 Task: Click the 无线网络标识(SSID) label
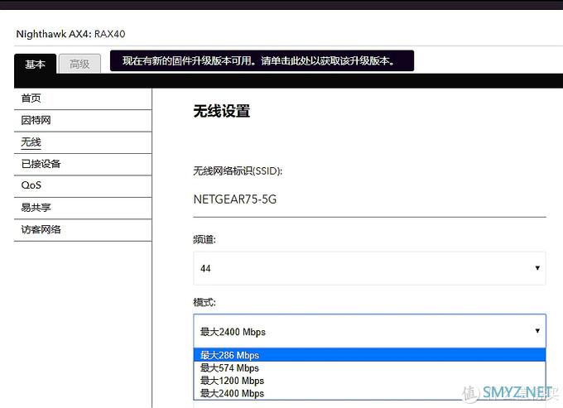point(238,171)
